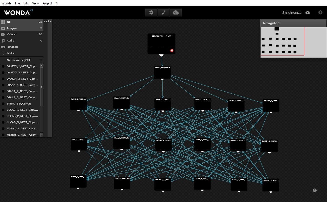This screenshot has height=202, width=327.
Task: Select the Micol_2_NEST node on canvas
Action: (122, 143)
